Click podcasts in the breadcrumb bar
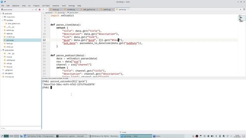 pyautogui.click(x=49, y=13)
